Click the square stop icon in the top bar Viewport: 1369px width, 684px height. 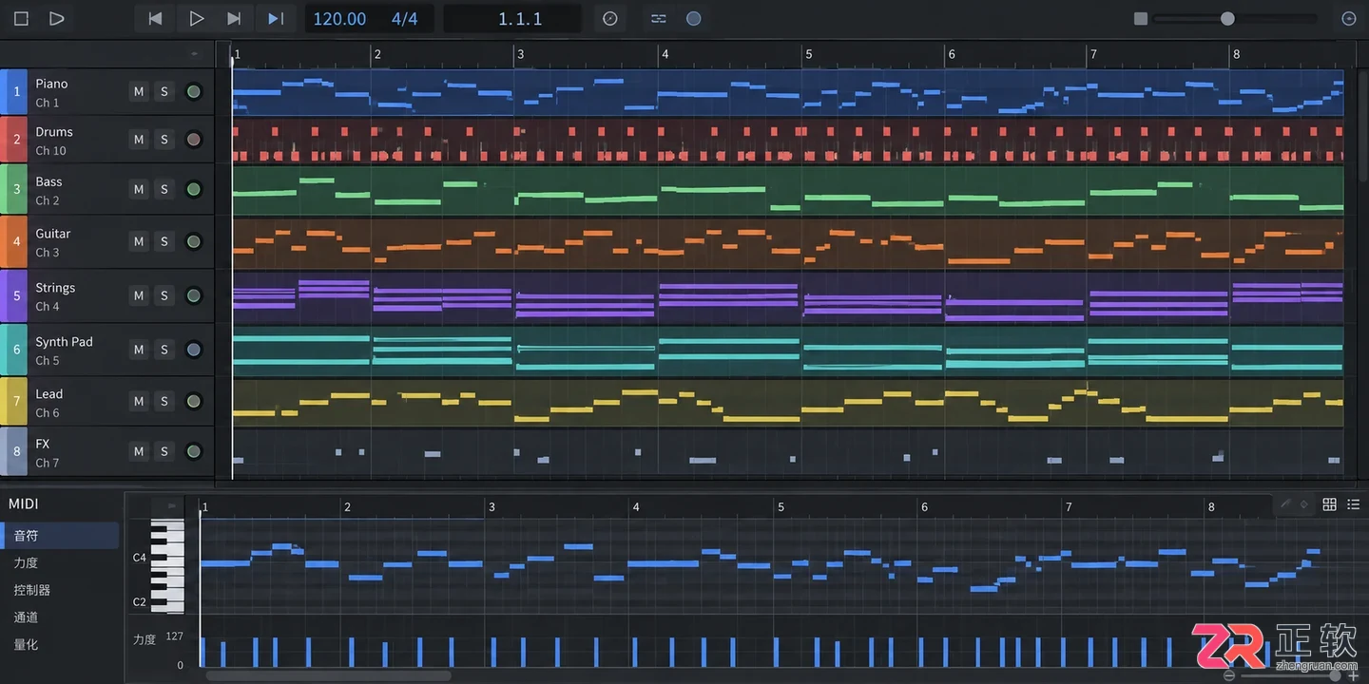click(x=21, y=18)
